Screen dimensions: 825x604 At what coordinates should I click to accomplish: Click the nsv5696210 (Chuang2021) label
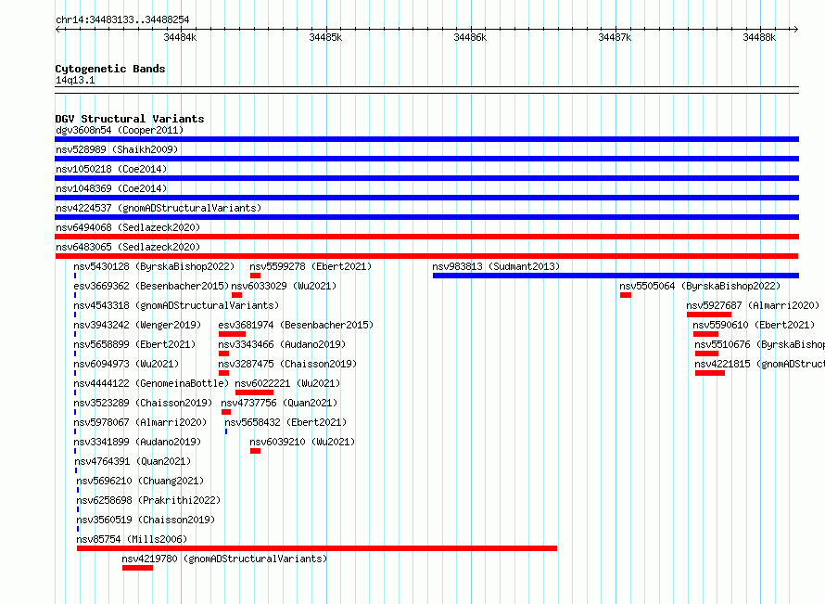(x=140, y=481)
